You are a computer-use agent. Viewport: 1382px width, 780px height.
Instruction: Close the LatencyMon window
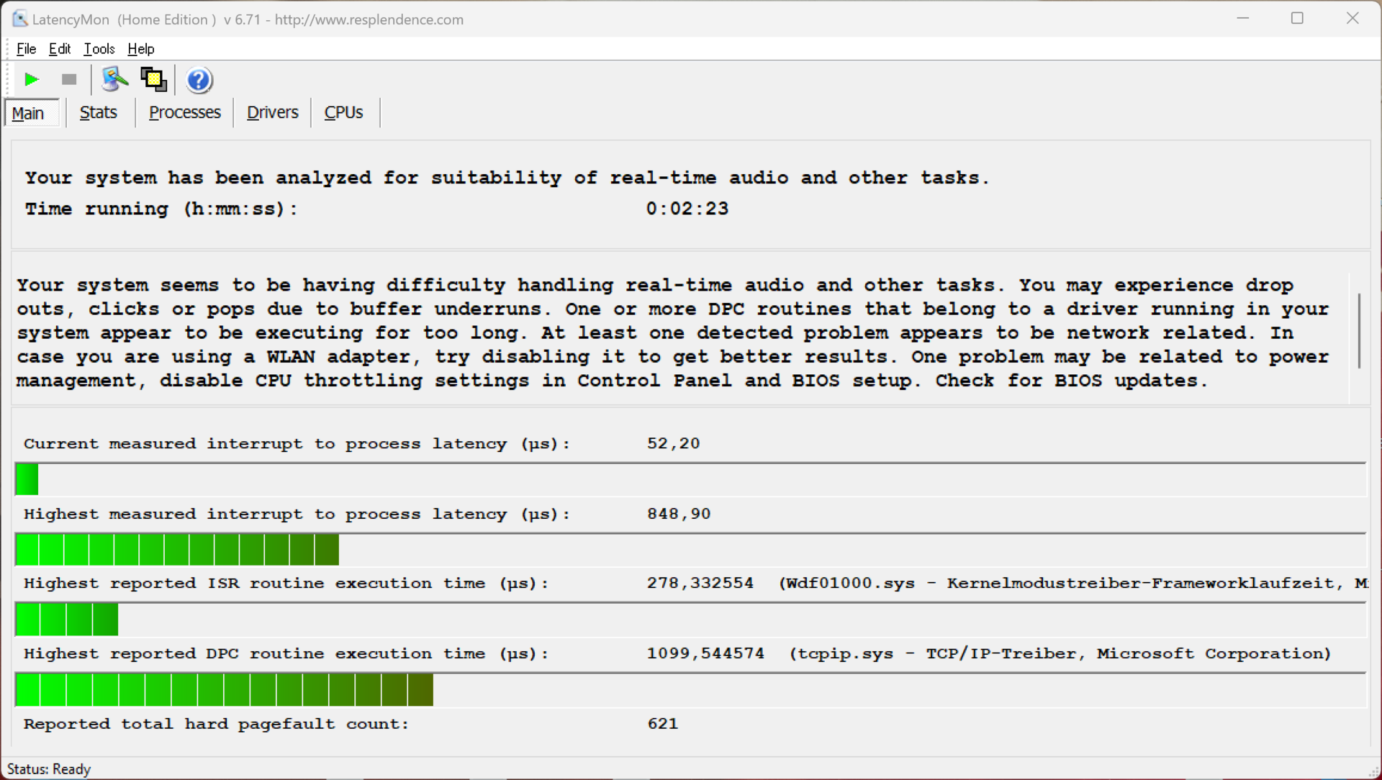click(x=1352, y=19)
